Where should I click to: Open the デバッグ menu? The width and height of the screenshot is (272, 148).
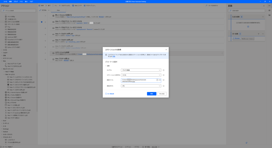(16, 2)
